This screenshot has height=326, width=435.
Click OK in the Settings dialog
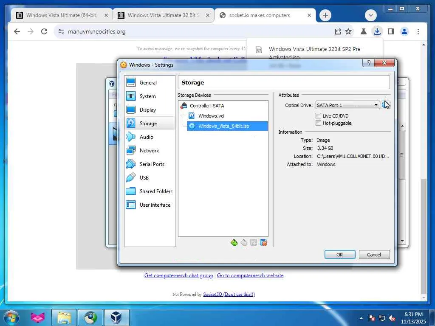[x=339, y=255]
